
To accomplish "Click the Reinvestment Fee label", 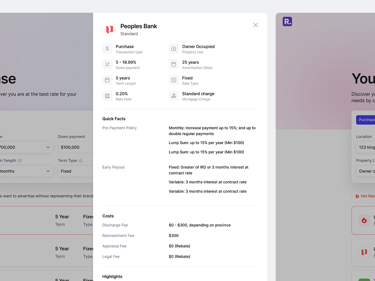I will tap(118, 236).
